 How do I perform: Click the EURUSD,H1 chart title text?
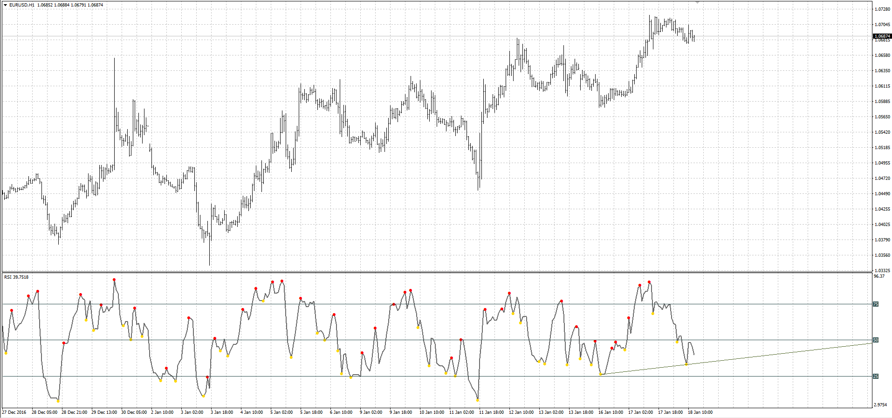click(x=22, y=5)
